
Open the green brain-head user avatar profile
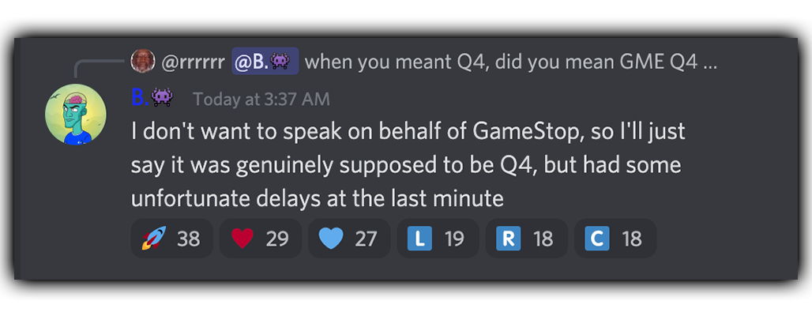click(76, 114)
